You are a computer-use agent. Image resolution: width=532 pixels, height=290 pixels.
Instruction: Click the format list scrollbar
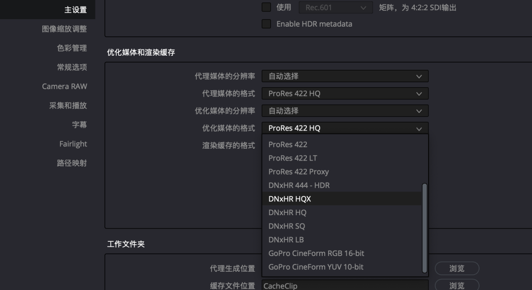424,228
